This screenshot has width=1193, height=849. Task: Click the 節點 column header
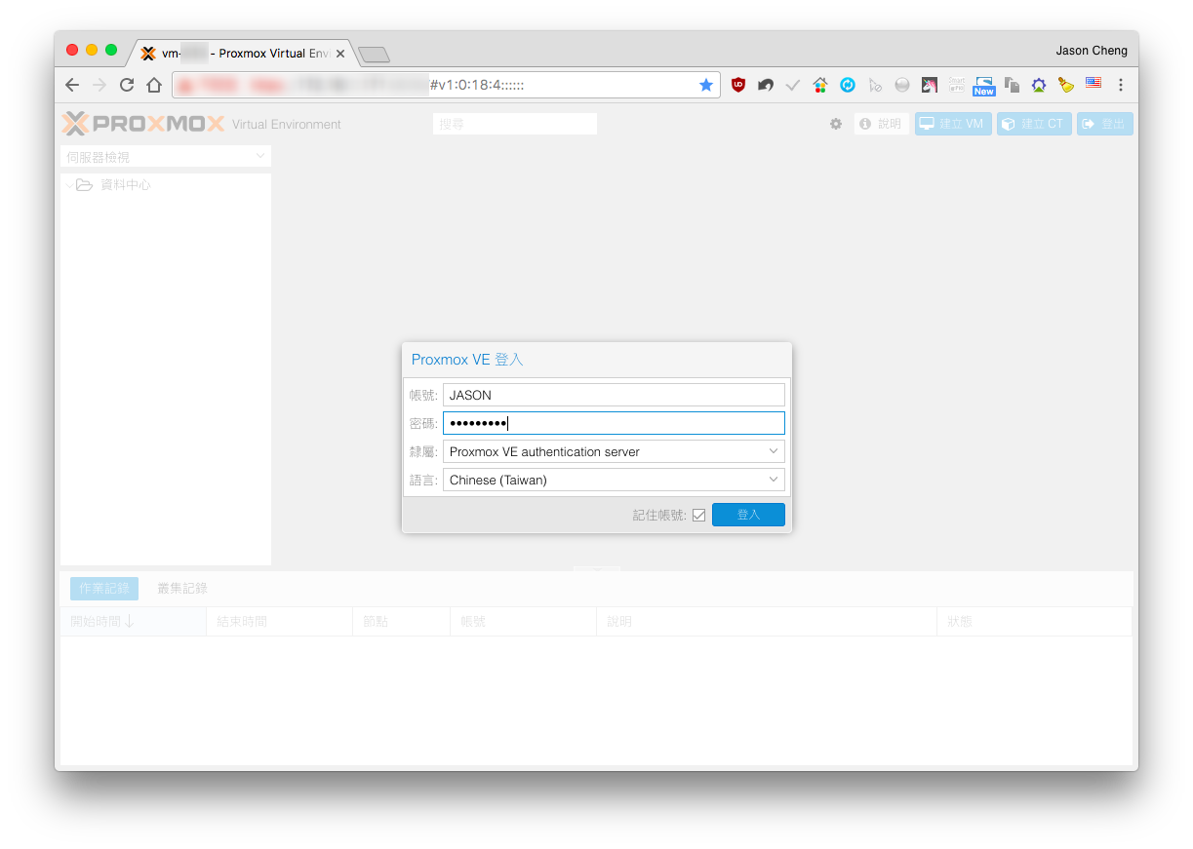point(401,621)
